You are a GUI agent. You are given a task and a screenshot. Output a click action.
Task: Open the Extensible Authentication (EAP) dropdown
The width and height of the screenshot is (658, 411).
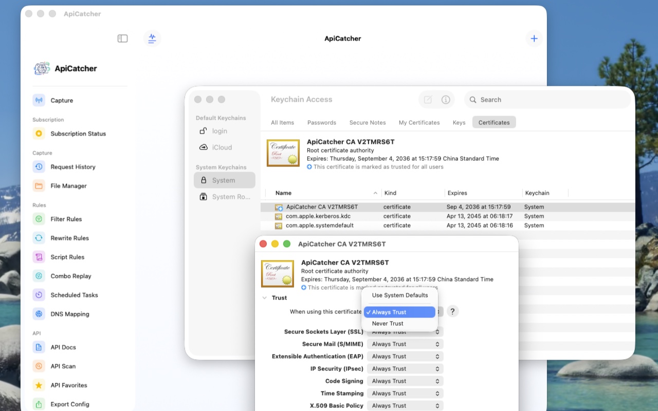pyautogui.click(x=405, y=357)
